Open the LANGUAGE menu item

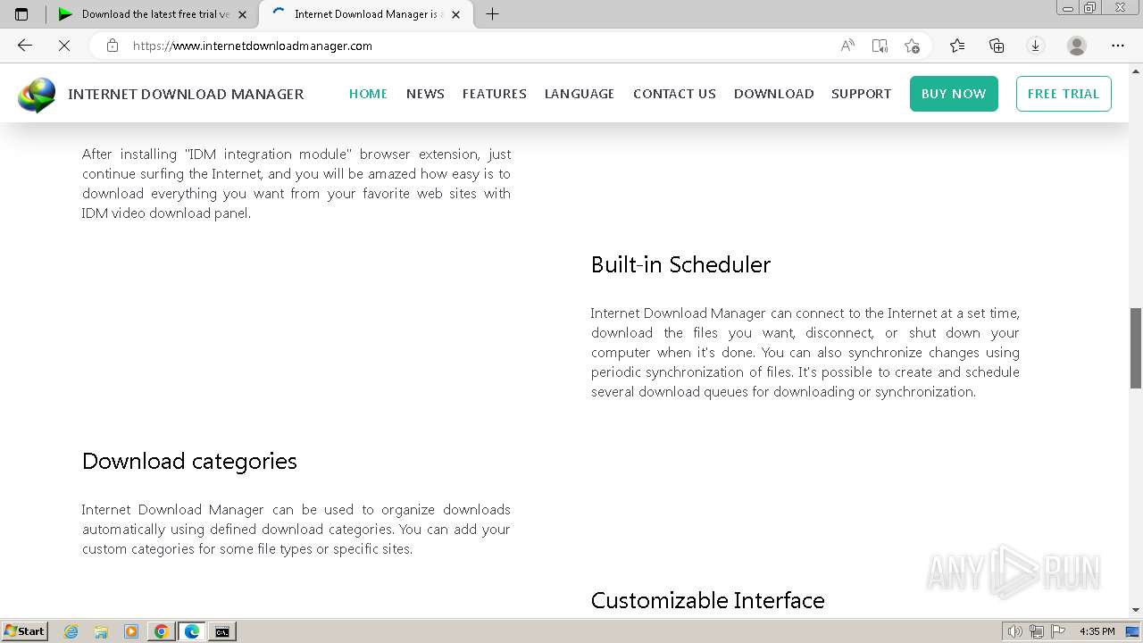pos(580,94)
